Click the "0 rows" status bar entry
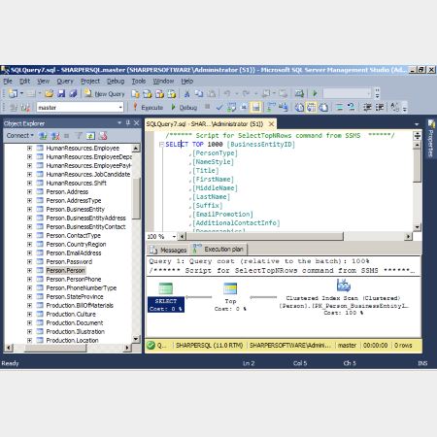This screenshot has width=437, height=437. point(403,346)
